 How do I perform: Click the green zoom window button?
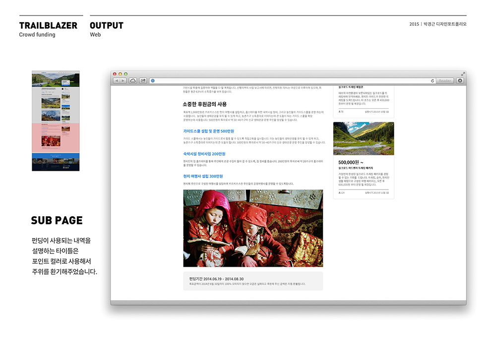pyautogui.click(x=126, y=74)
